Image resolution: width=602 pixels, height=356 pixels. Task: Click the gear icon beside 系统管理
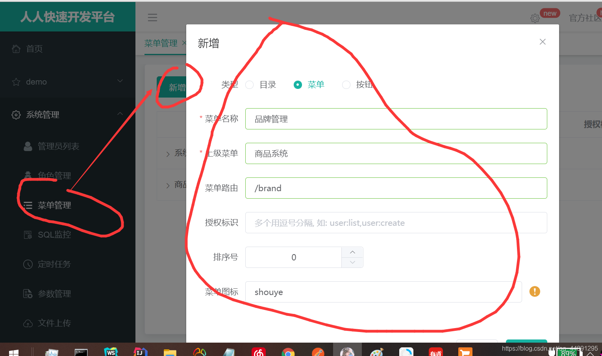click(16, 115)
